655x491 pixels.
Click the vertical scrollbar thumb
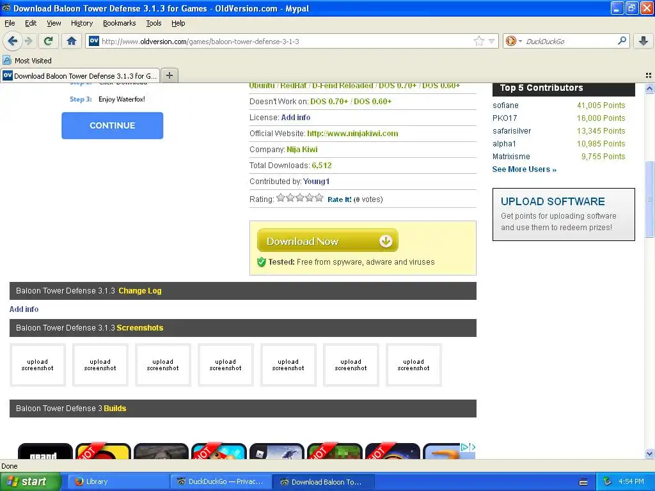pos(650,199)
